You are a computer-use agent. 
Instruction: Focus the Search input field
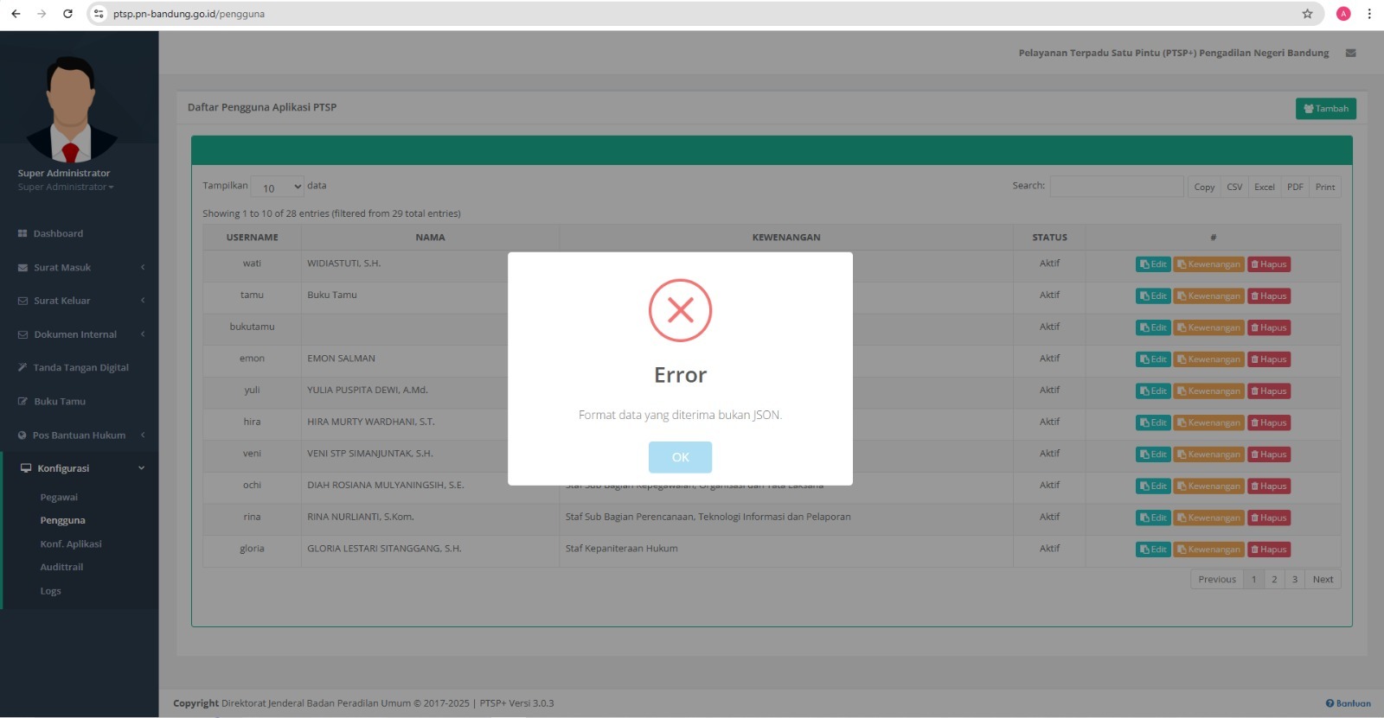pos(1116,187)
